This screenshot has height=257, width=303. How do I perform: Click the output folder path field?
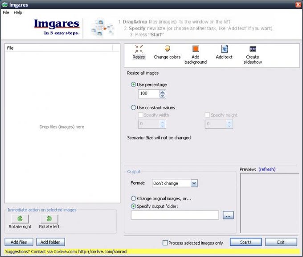click(x=175, y=215)
